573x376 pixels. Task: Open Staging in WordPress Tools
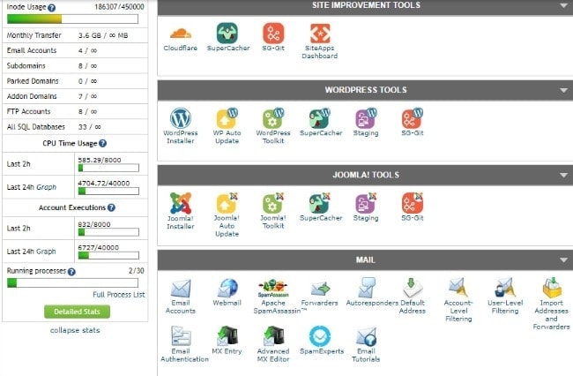366,123
